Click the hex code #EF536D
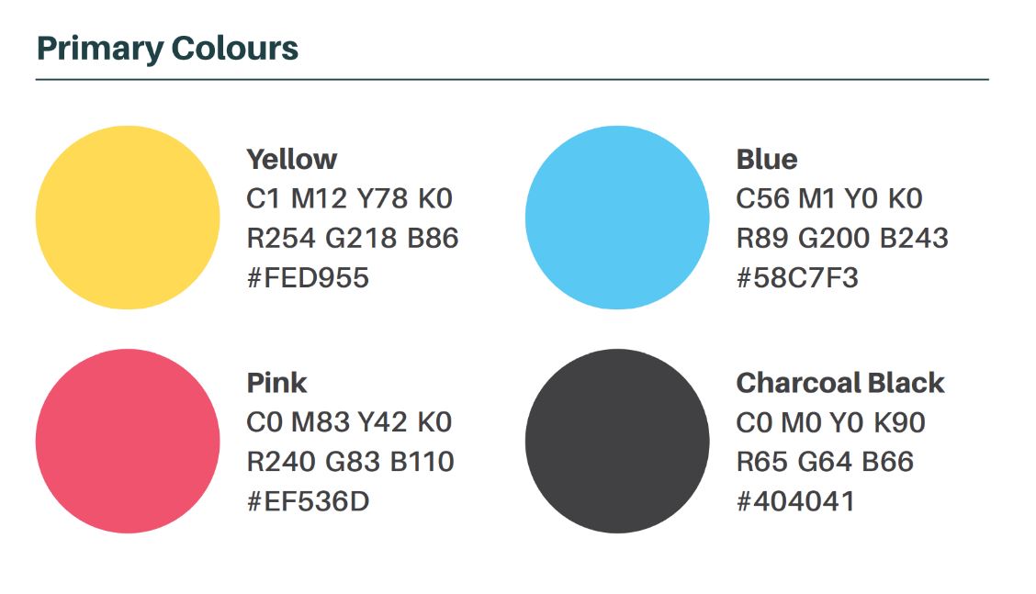 pos(308,501)
